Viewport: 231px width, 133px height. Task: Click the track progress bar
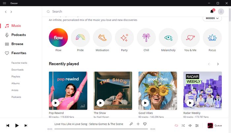click(x=101, y=129)
